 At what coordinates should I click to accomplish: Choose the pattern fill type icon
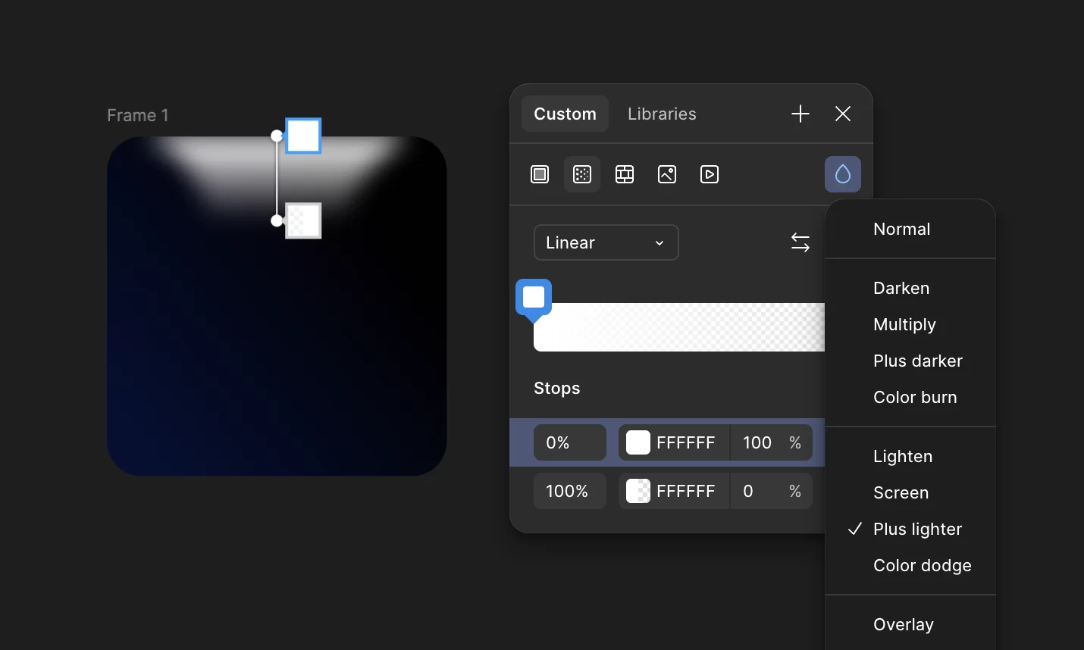pyautogui.click(x=625, y=174)
